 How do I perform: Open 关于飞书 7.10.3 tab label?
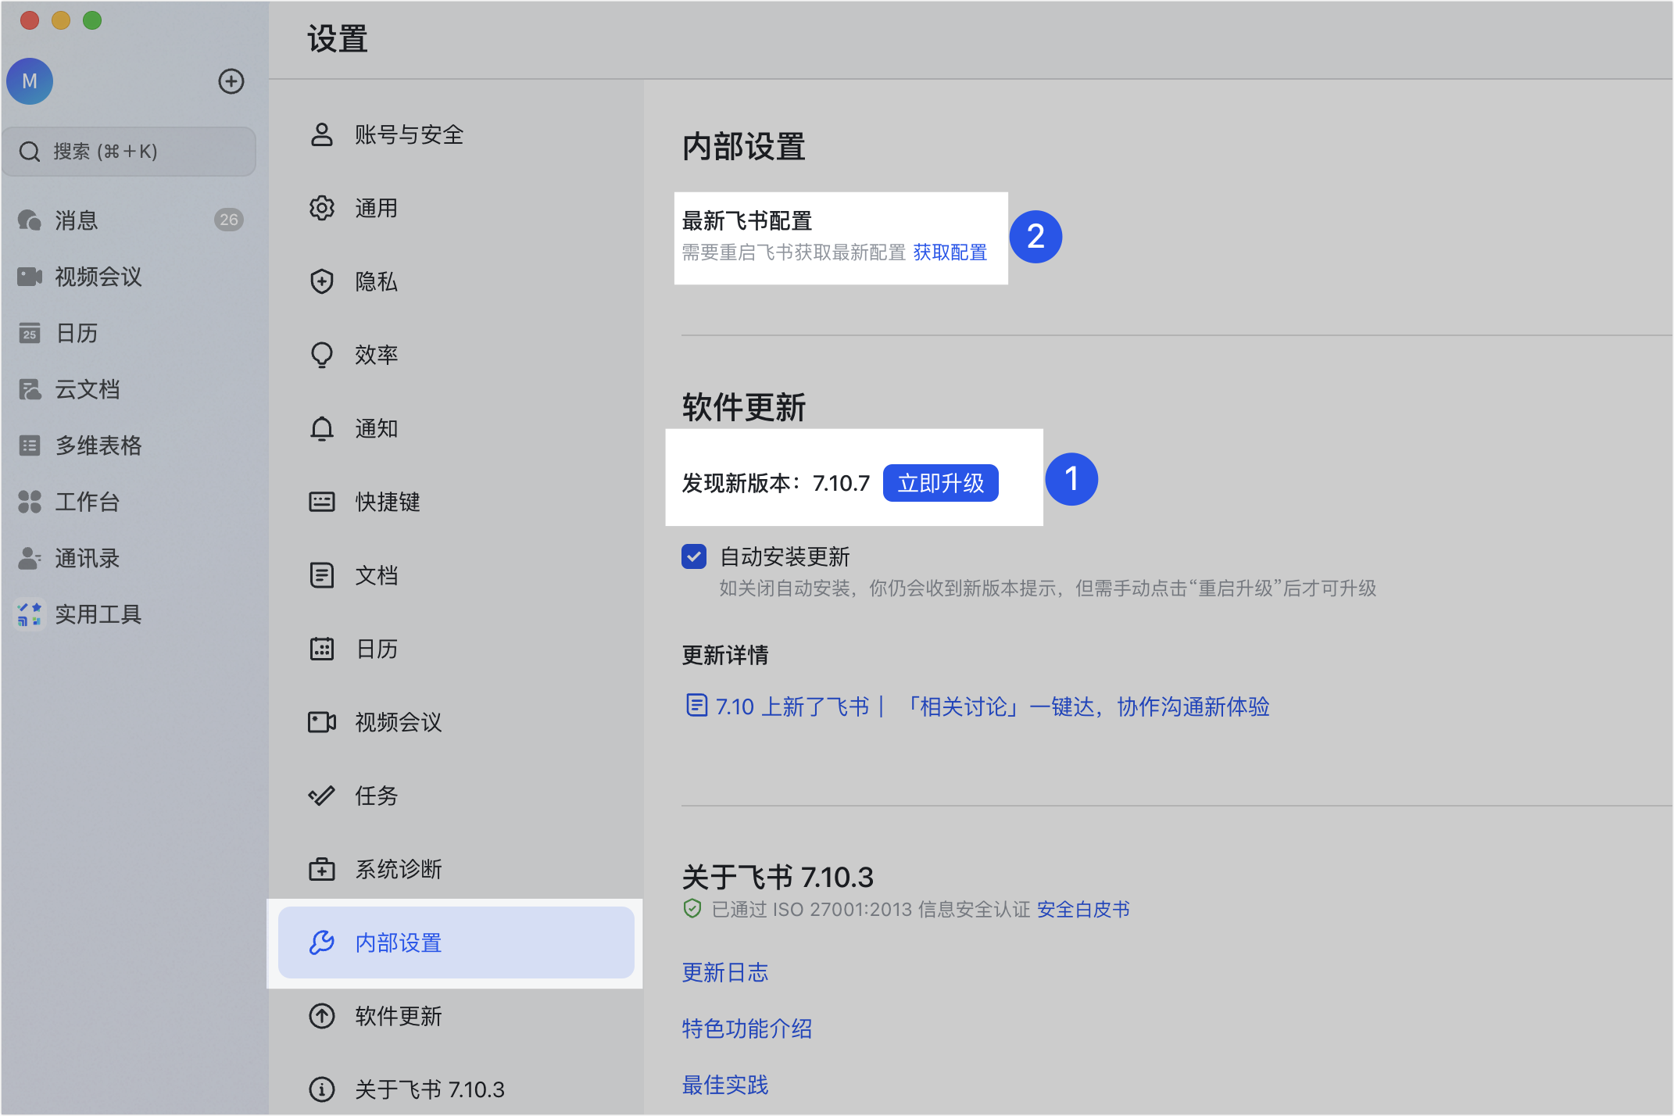(x=430, y=1089)
